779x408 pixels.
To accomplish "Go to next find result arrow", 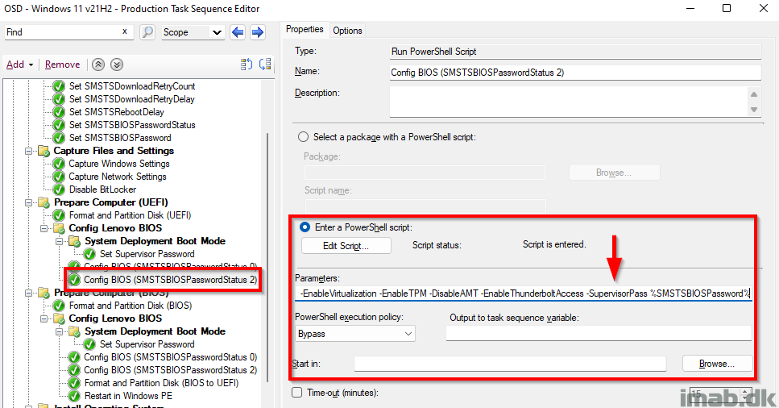I will (x=258, y=32).
